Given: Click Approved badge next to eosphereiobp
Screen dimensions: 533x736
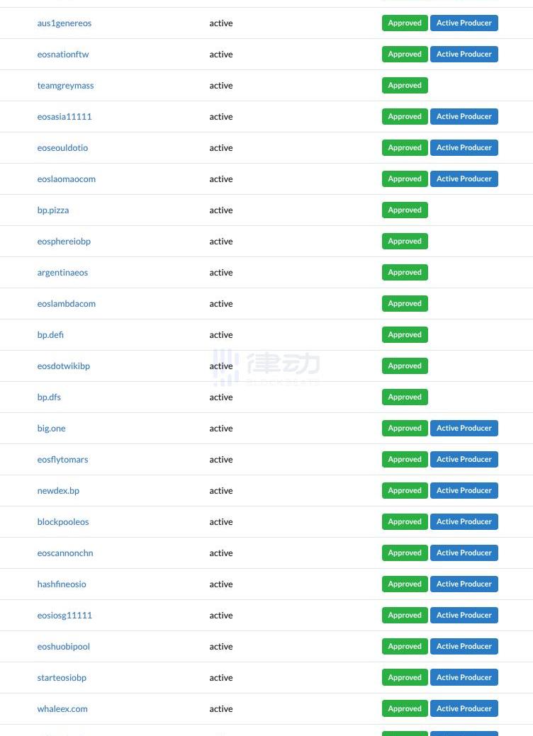Looking at the screenshot, I should pos(405,242).
